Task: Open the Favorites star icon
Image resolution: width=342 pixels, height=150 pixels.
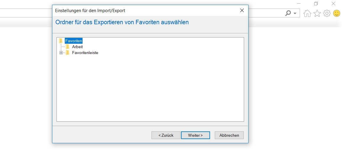Action: [x=317, y=14]
